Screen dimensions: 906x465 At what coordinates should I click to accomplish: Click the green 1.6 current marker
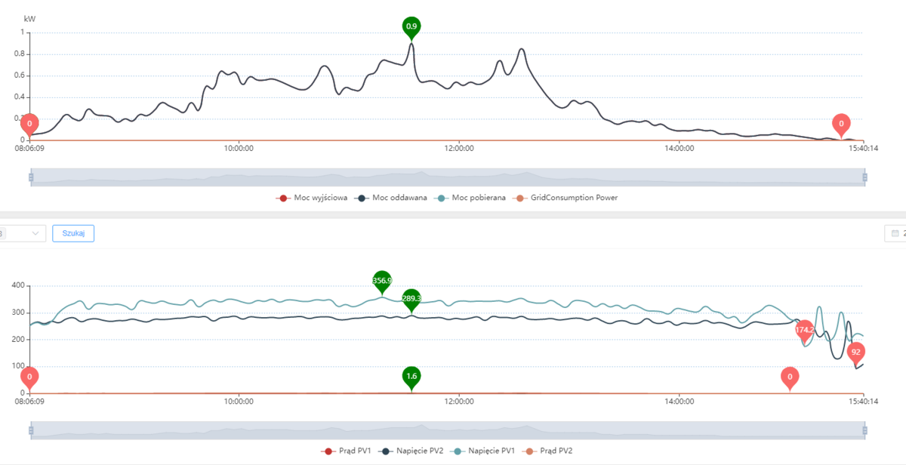(x=411, y=375)
